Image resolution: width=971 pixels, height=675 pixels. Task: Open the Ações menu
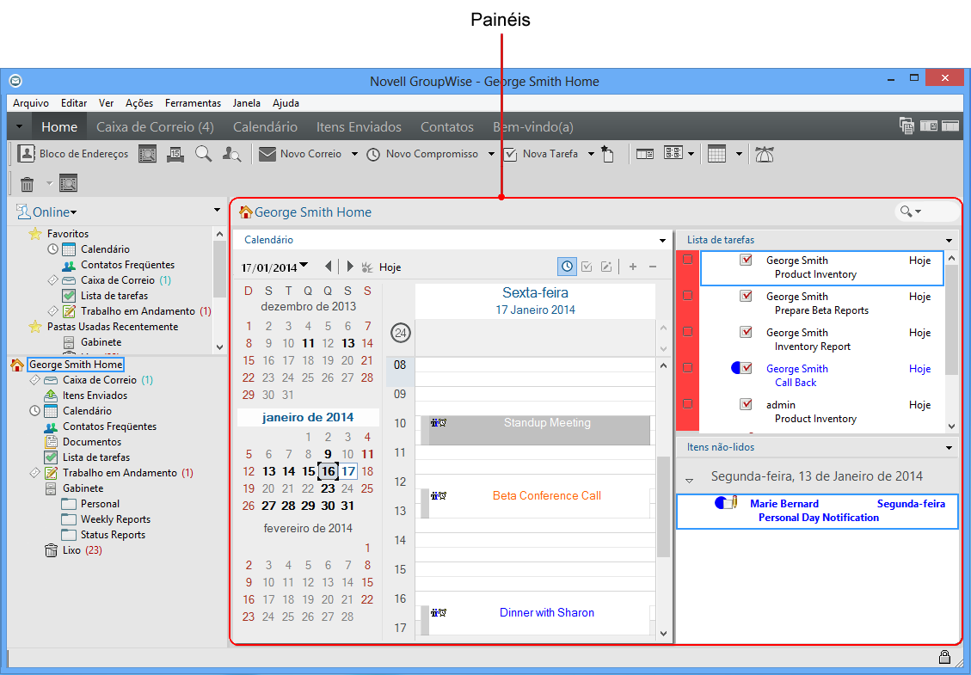(139, 103)
